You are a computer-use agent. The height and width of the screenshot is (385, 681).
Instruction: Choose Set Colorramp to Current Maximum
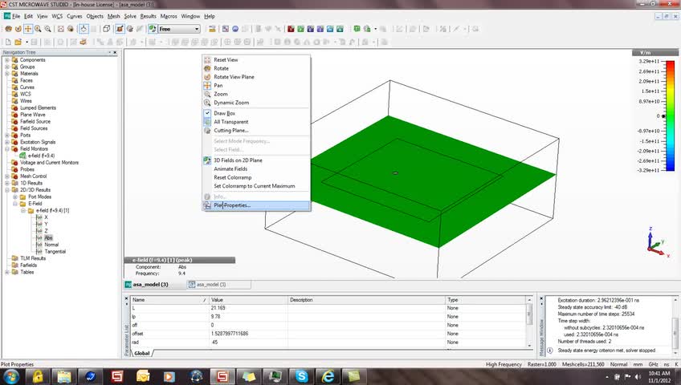coord(256,186)
